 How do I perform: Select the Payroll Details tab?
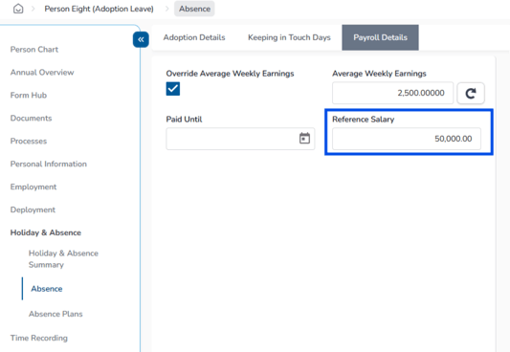pos(380,37)
